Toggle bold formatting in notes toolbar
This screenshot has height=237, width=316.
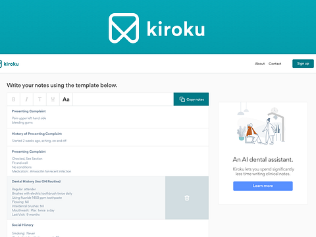point(14,99)
